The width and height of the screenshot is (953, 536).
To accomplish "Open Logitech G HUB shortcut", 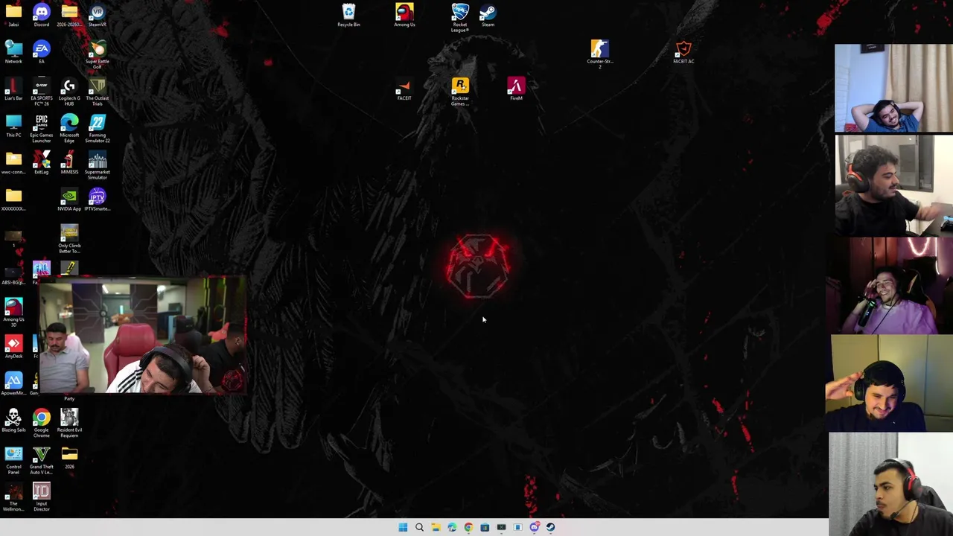I will pos(69,91).
